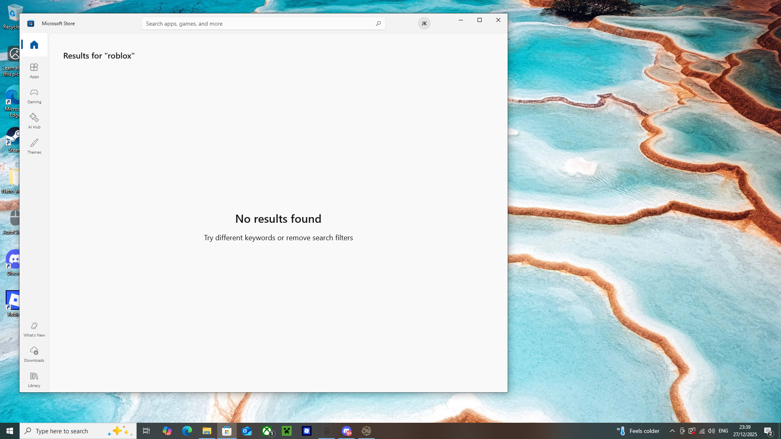Image resolution: width=781 pixels, height=439 pixels.
Task: Open the notification center
Action: click(x=768, y=431)
